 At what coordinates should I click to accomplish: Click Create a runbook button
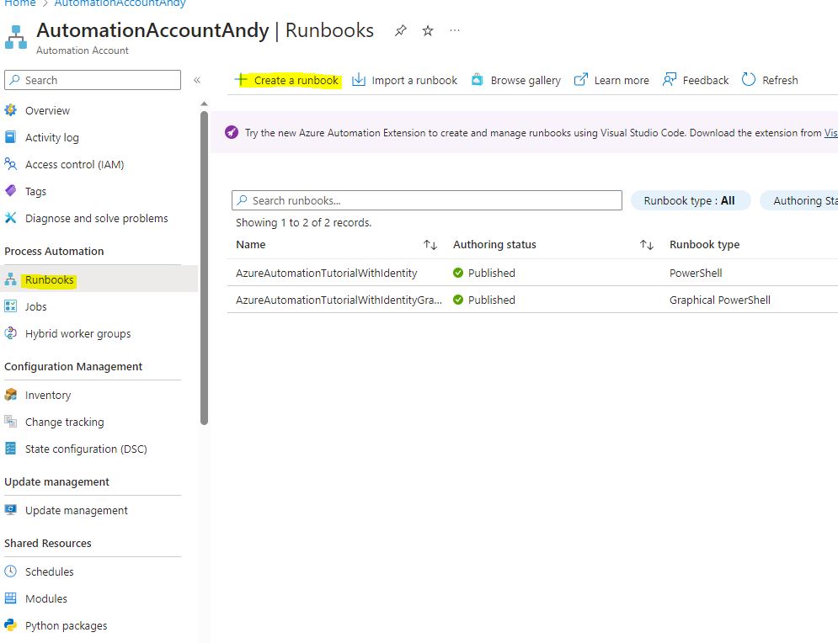coord(287,80)
